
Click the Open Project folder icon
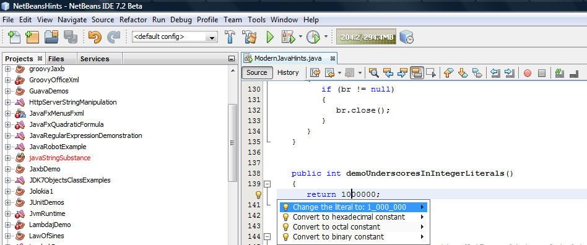click(x=51, y=37)
